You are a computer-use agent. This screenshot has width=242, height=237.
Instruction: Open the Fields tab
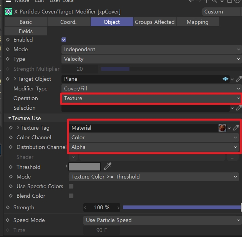pos(26,31)
